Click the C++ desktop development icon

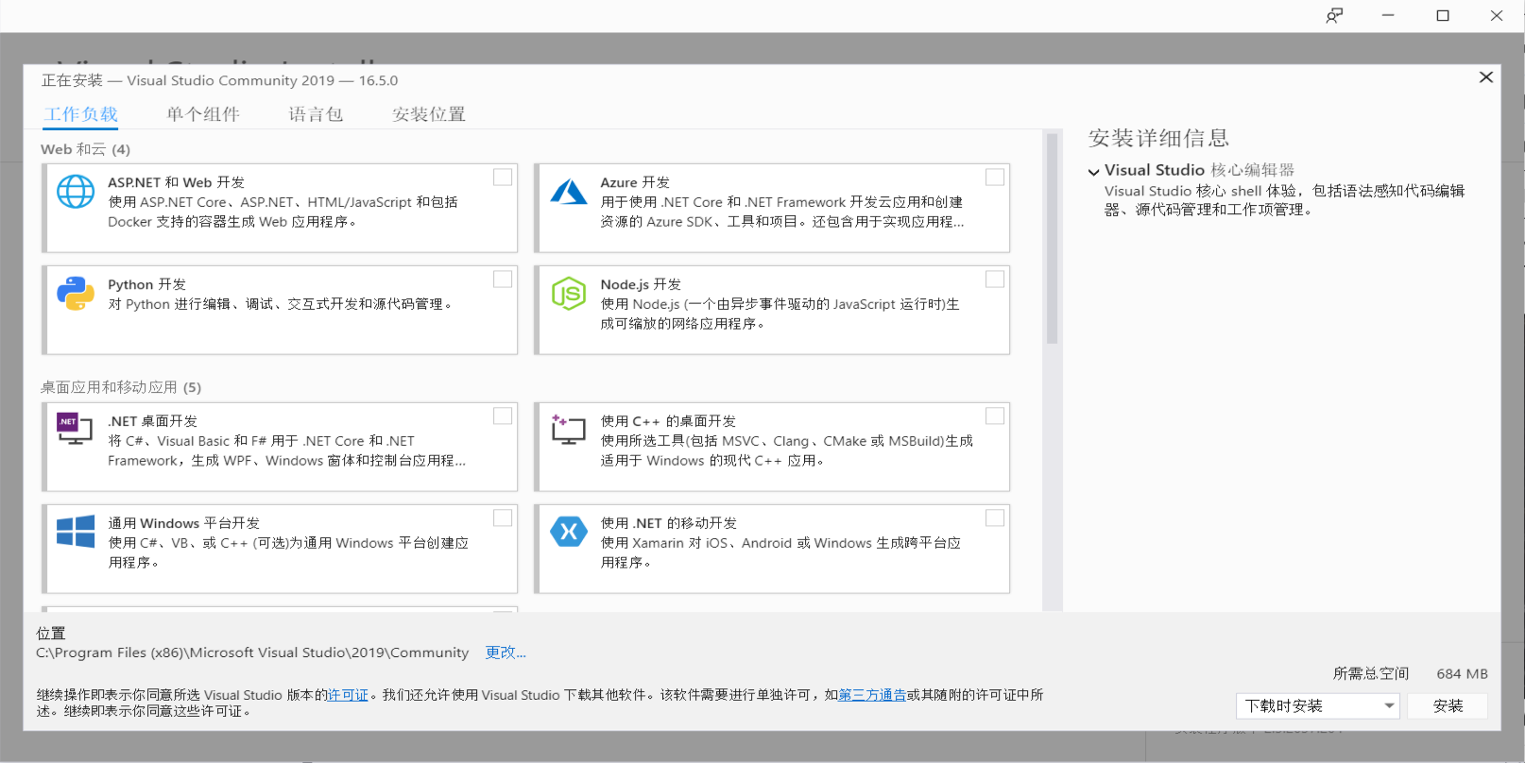569,430
